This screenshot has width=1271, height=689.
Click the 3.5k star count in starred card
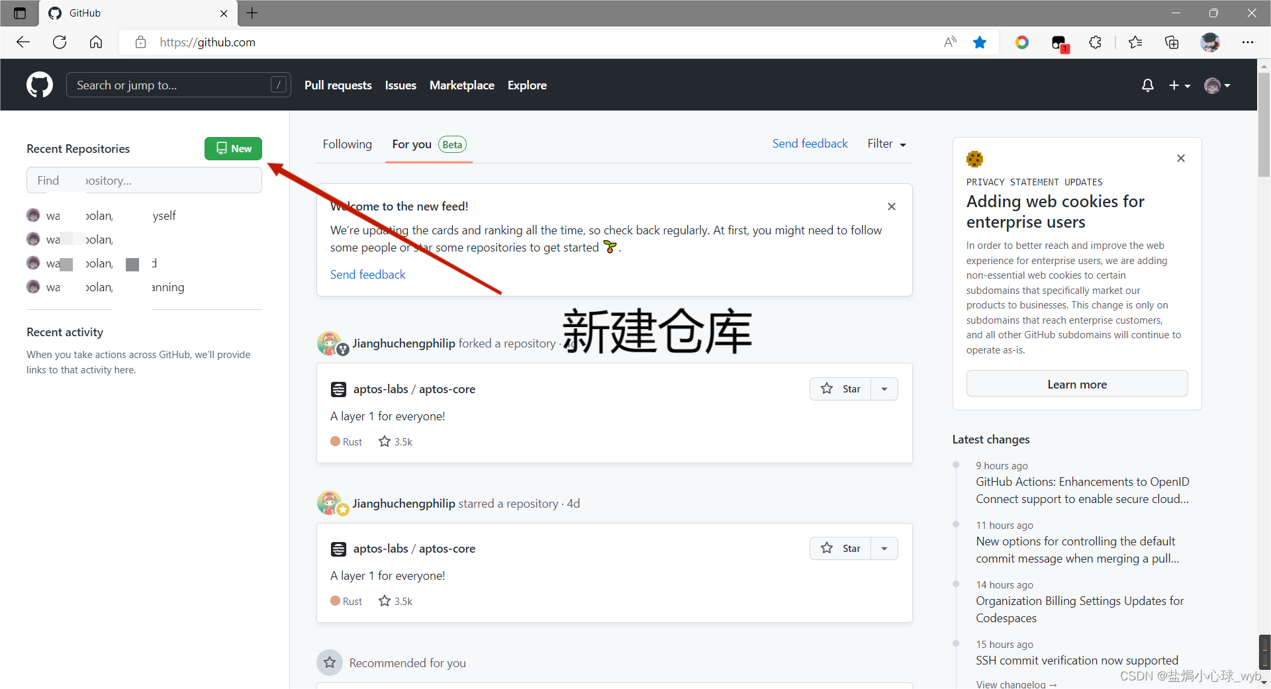(x=396, y=601)
